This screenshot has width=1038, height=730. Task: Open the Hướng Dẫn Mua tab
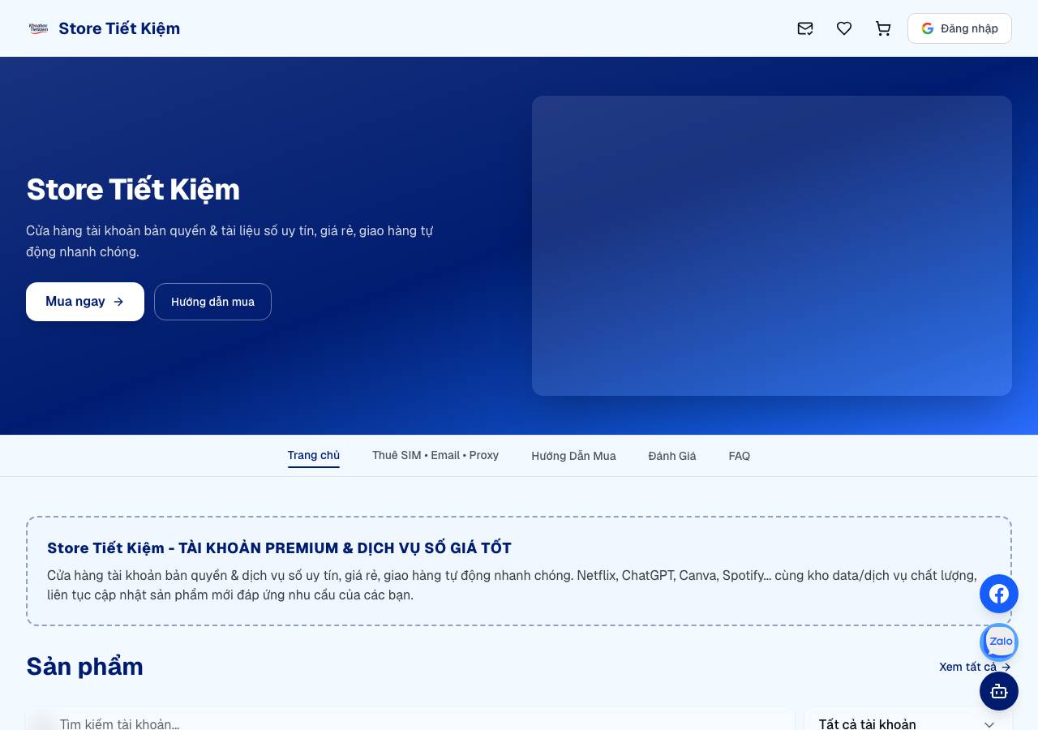(573, 456)
